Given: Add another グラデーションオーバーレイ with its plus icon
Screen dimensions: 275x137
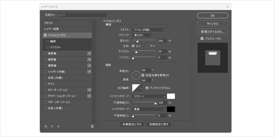Looking at the screenshot, I should point(89,96).
